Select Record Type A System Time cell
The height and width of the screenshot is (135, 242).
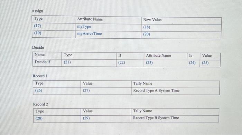pos(175,91)
